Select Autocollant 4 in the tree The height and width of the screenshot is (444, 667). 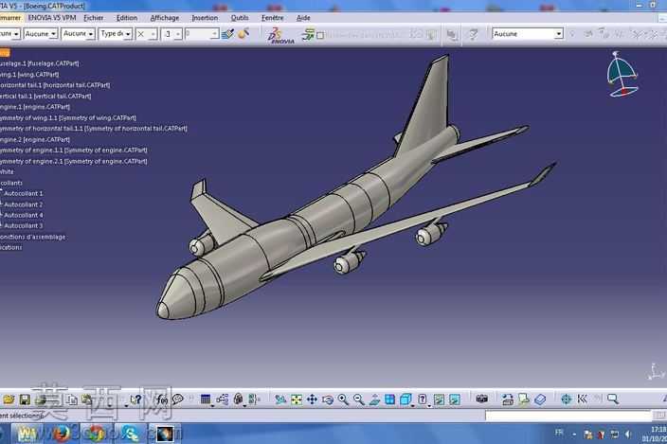pyautogui.click(x=24, y=215)
